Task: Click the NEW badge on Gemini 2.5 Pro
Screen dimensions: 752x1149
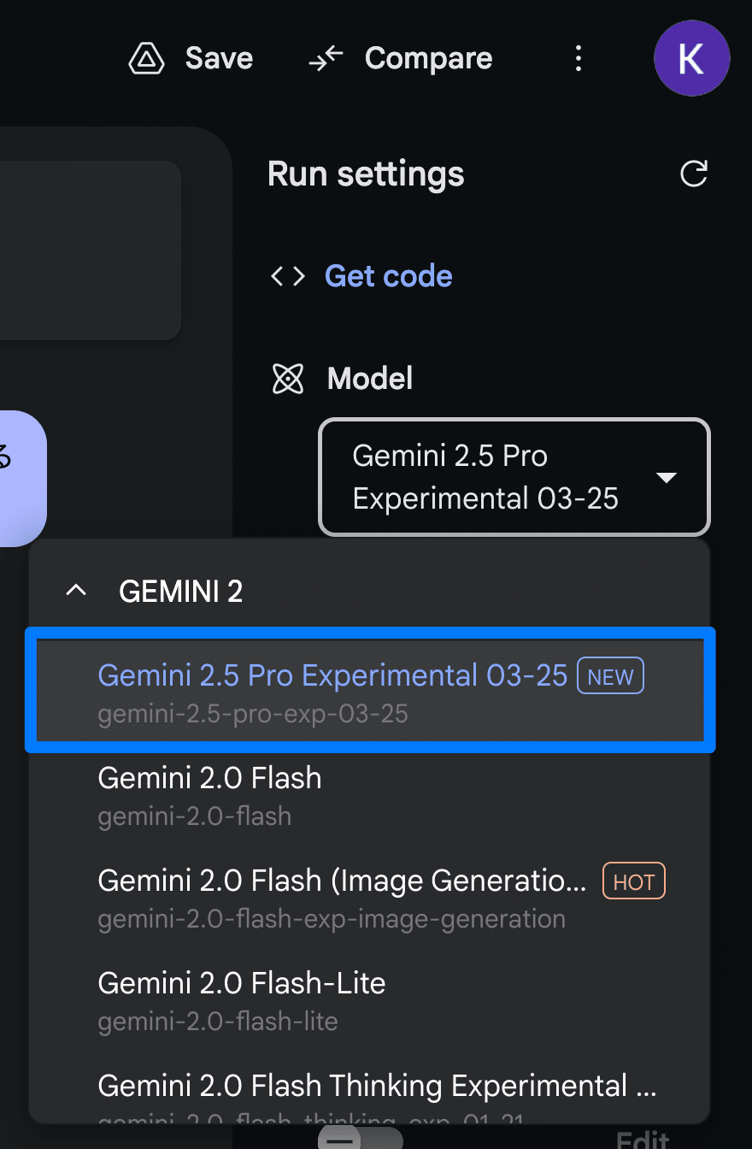Action: tap(610, 677)
